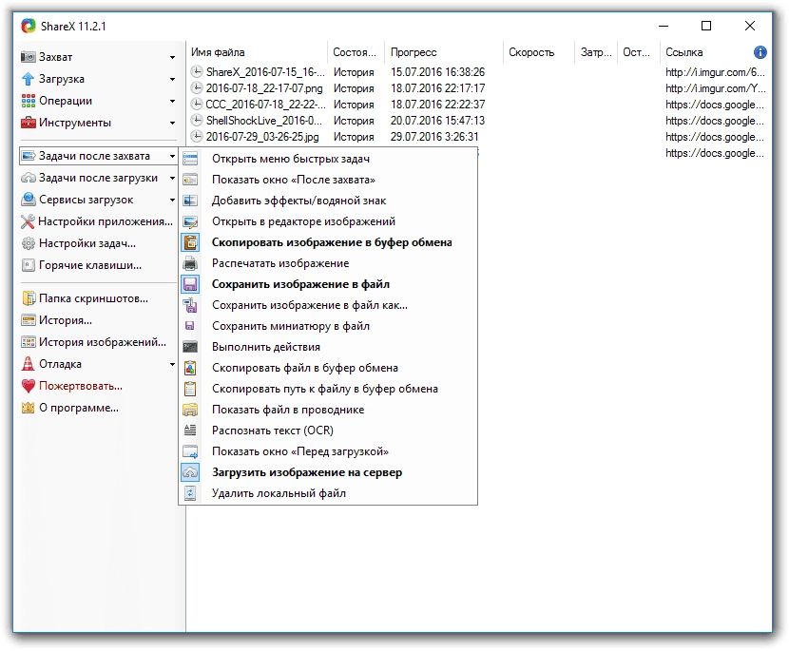Expand the Захват dropdown arrow
The height and width of the screenshot is (651, 789).
tap(172, 57)
